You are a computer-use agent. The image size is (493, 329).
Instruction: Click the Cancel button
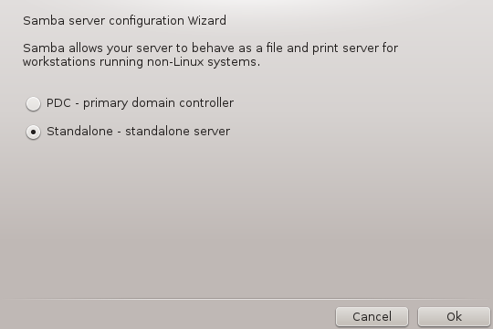point(372,317)
